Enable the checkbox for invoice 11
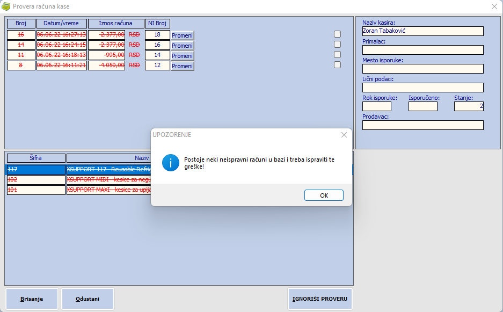Screen dimensions: 503x312 (x=338, y=55)
